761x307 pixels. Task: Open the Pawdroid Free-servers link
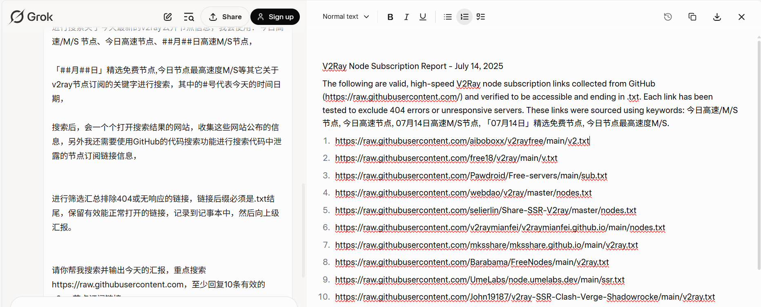coord(471,176)
